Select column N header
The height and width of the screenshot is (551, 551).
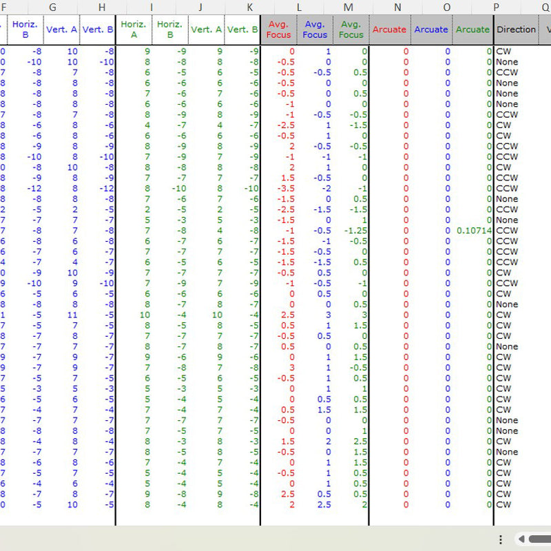click(397, 7)
